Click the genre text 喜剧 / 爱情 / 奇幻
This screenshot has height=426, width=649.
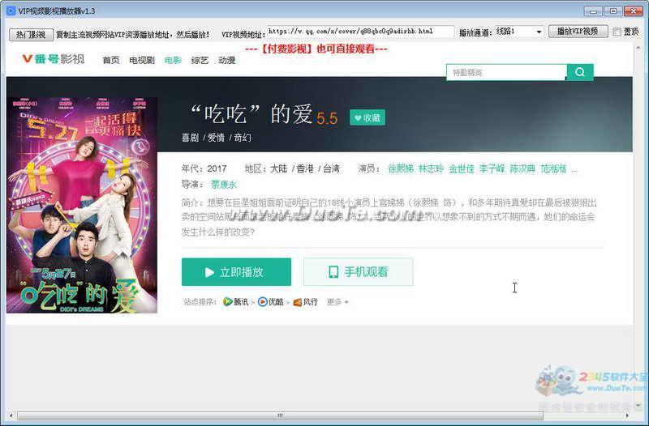pos(217,138)
